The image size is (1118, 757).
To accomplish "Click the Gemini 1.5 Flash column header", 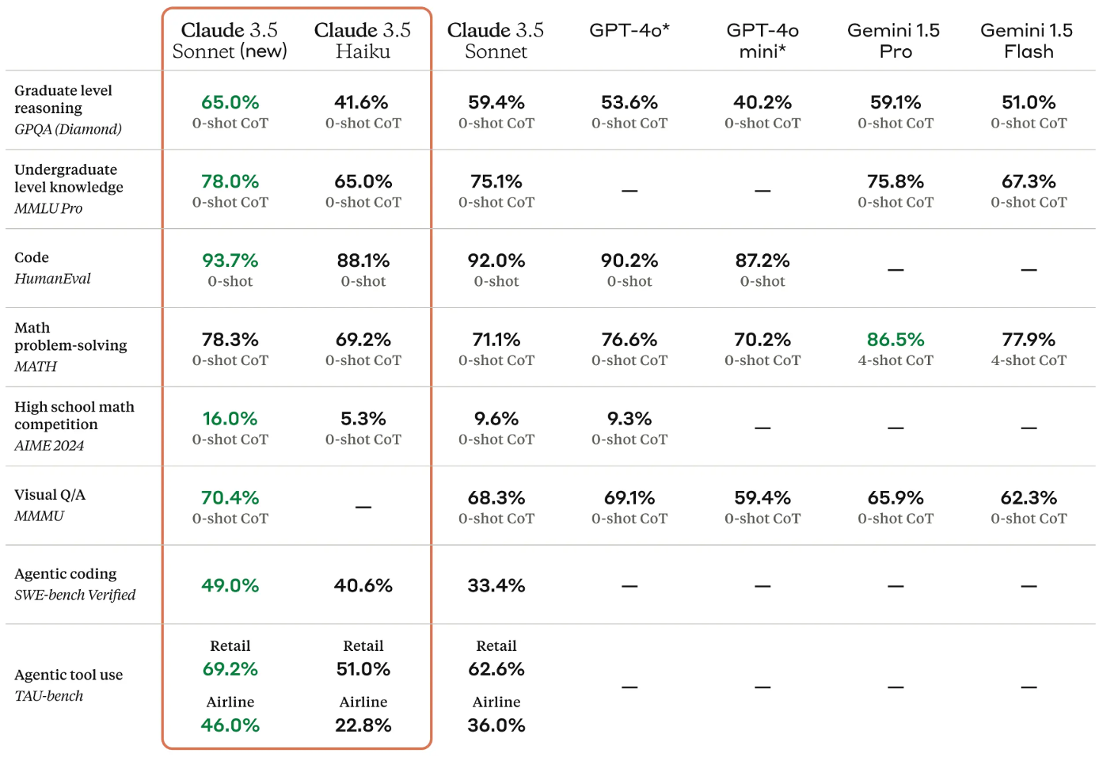I will click(x=1028, y=40).
